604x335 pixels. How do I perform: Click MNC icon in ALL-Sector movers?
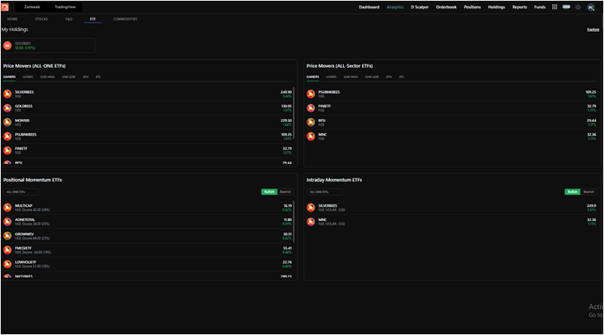click(x=311, y=136)
